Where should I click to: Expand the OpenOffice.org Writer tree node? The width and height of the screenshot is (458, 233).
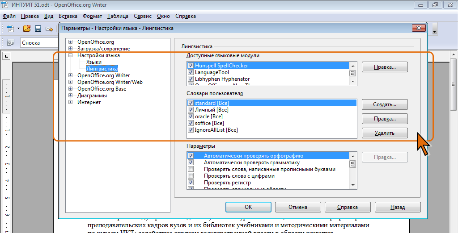pyautogui.click(x=71, y=75)
